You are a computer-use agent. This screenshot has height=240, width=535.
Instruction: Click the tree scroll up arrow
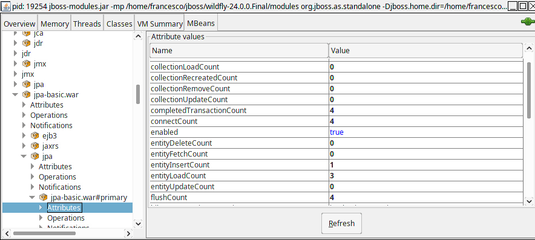click(138, 36)
